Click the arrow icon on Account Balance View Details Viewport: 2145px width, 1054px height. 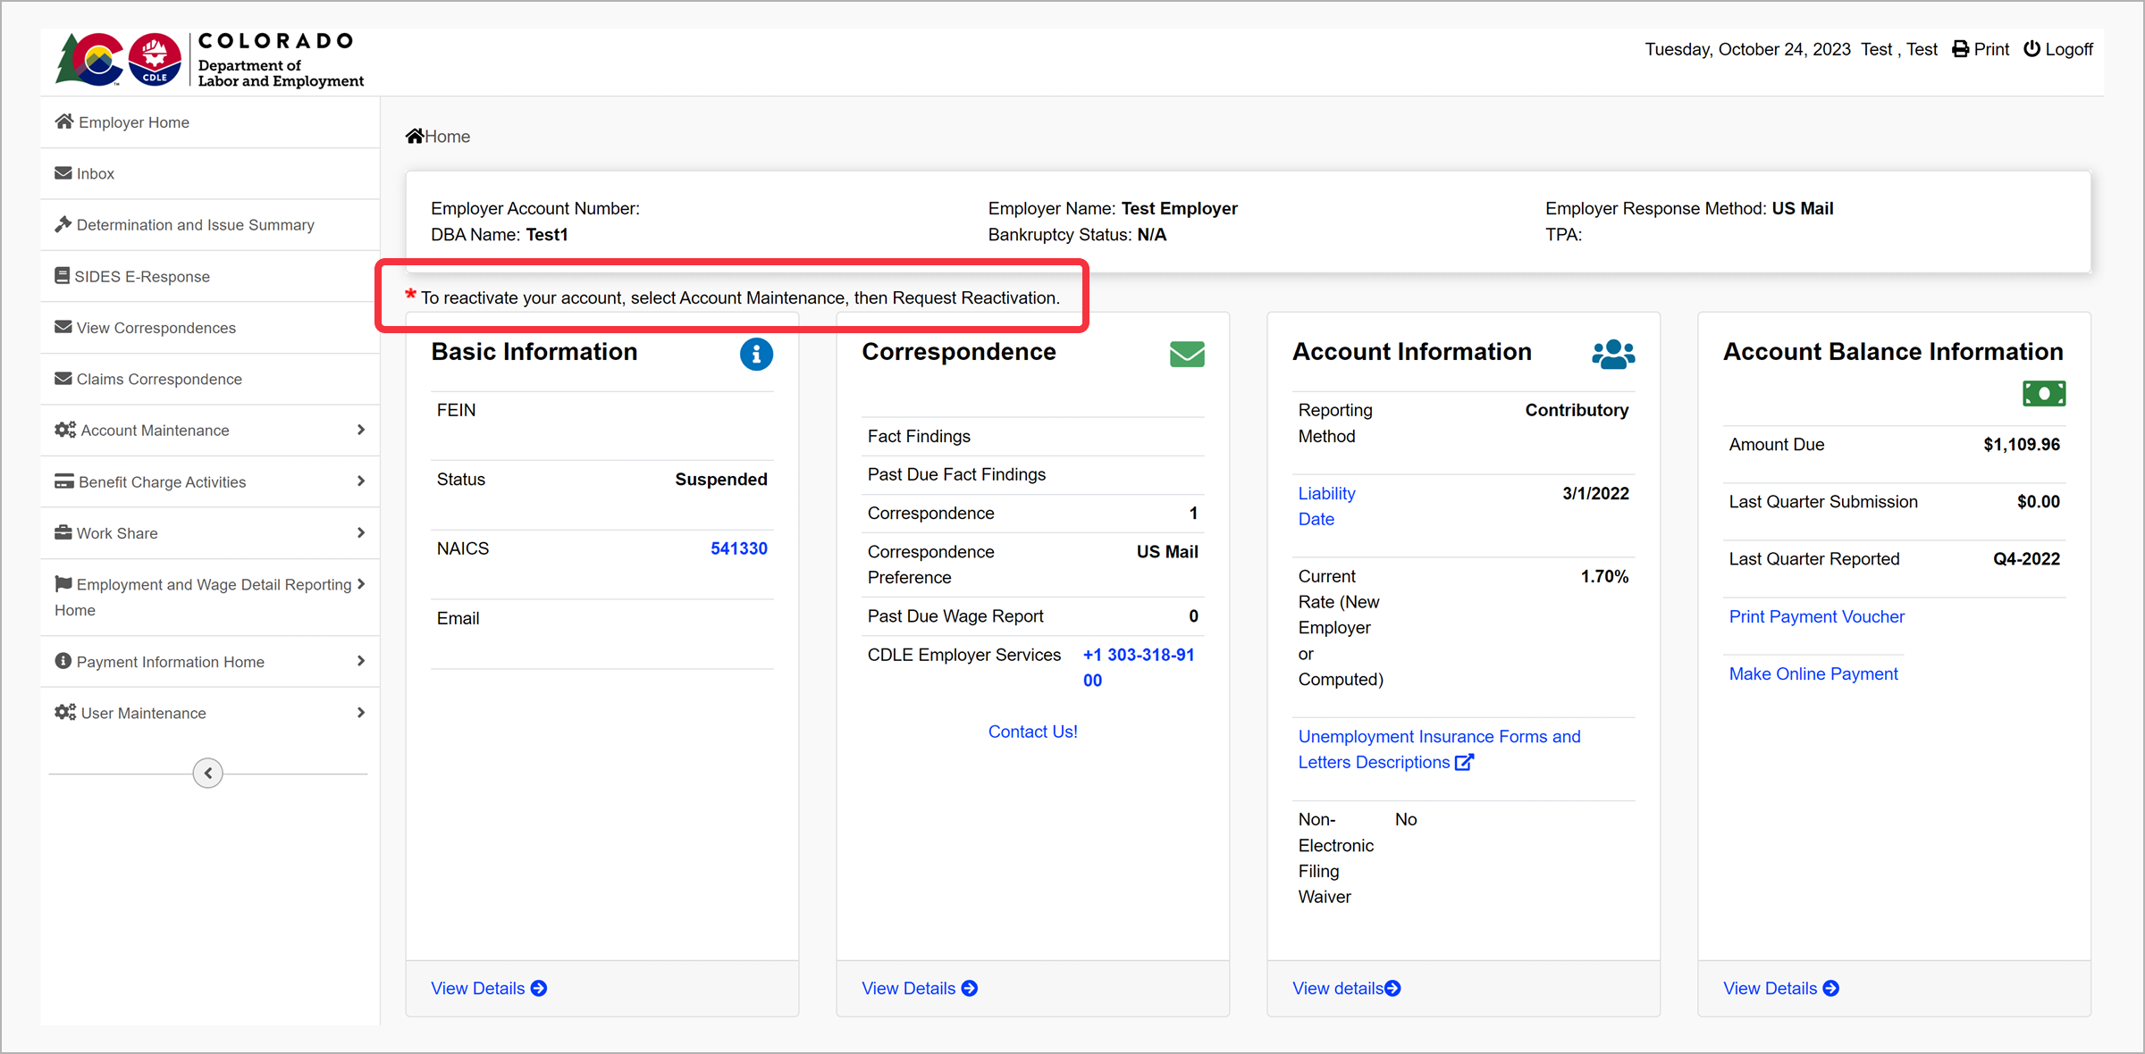(x=1831, y=988)
